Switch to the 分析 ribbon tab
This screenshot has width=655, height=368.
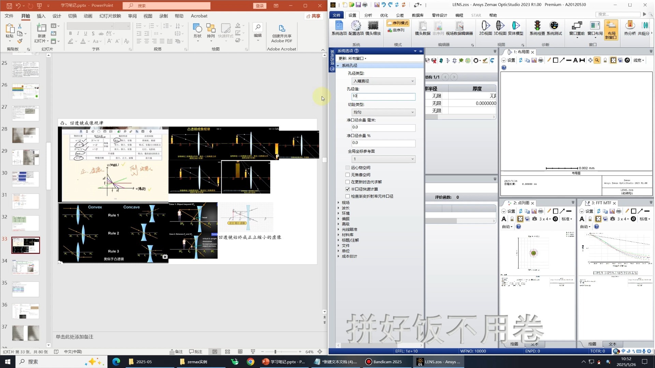368,15
